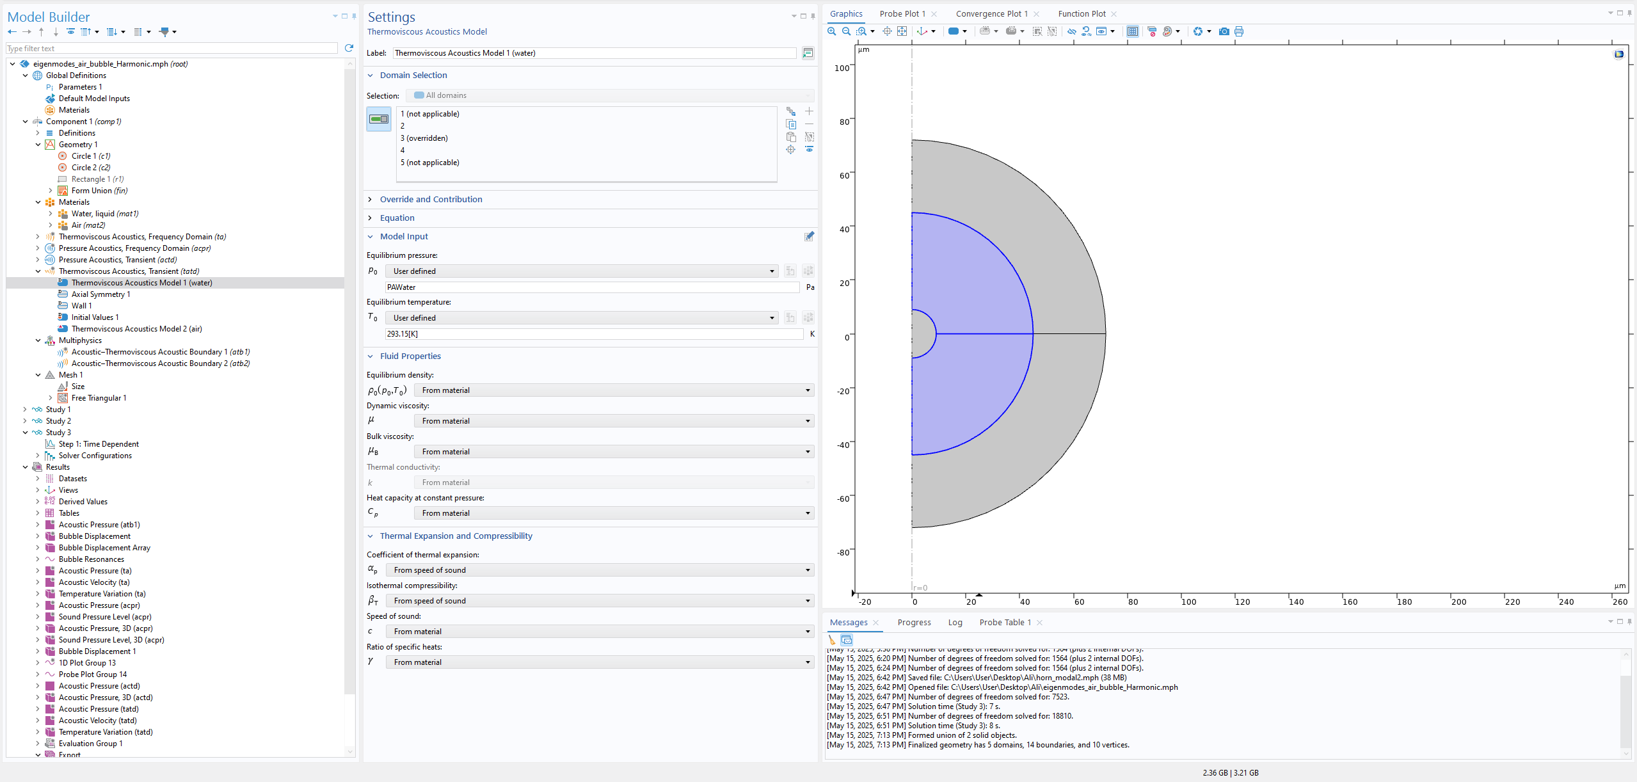Image resolution: width=1637 pixels, height=782 pixels.
Task: Toggle the grid display in Graphics
Action: tap(1132, 31)
